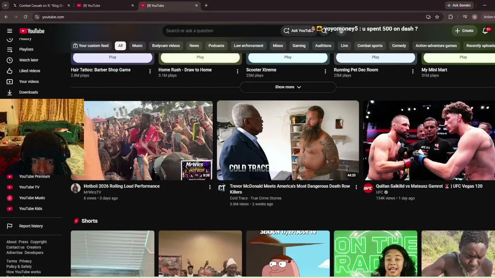Bookmark this page with the star icon
Image resolution: width=495 pixels, height=278 pixels.
tap(437, 17)
